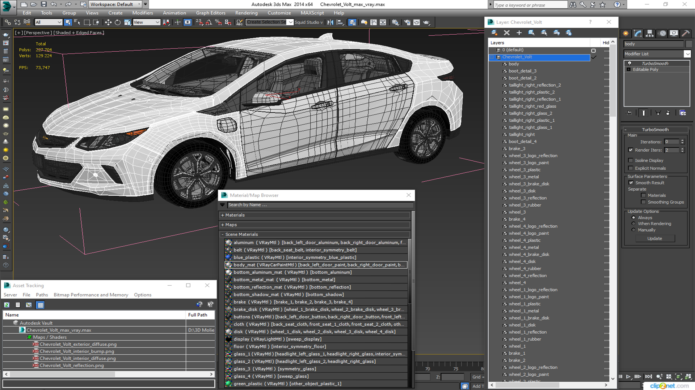This screenshot has height=390, width=695.
Task: Create new layer in Layer dialog
Action: [x=494, y=33]
